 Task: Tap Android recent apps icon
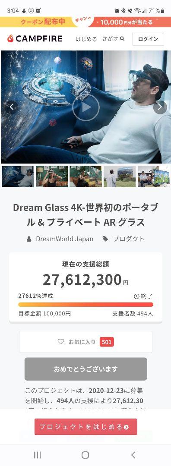37,455
